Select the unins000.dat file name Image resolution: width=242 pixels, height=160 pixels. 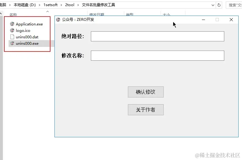click(27, 37)
